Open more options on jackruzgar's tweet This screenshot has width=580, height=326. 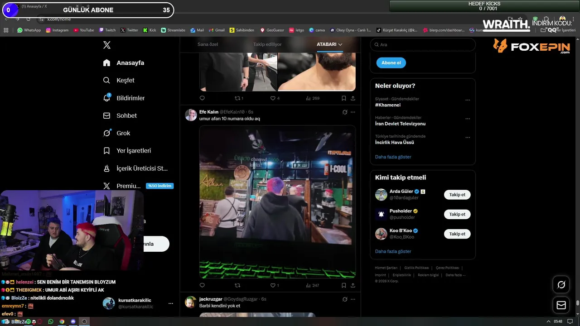click(x=353, y=299)
